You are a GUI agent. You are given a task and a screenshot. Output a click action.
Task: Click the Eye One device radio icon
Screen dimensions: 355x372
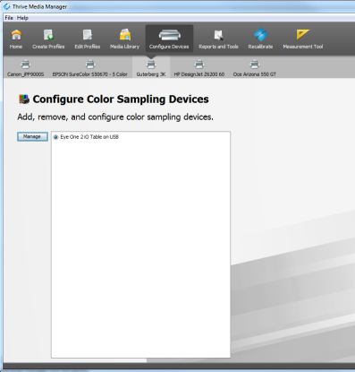coord(55,137)
